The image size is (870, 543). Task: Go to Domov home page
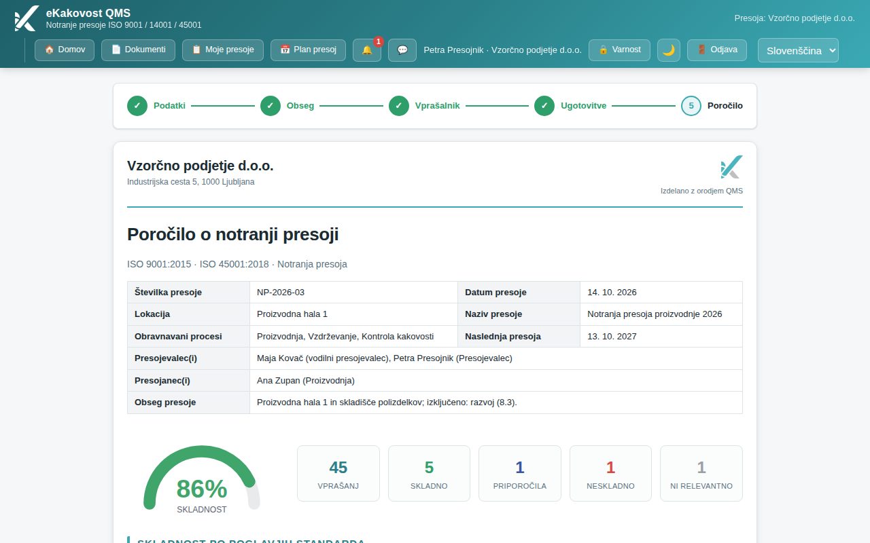pos(65,50)
